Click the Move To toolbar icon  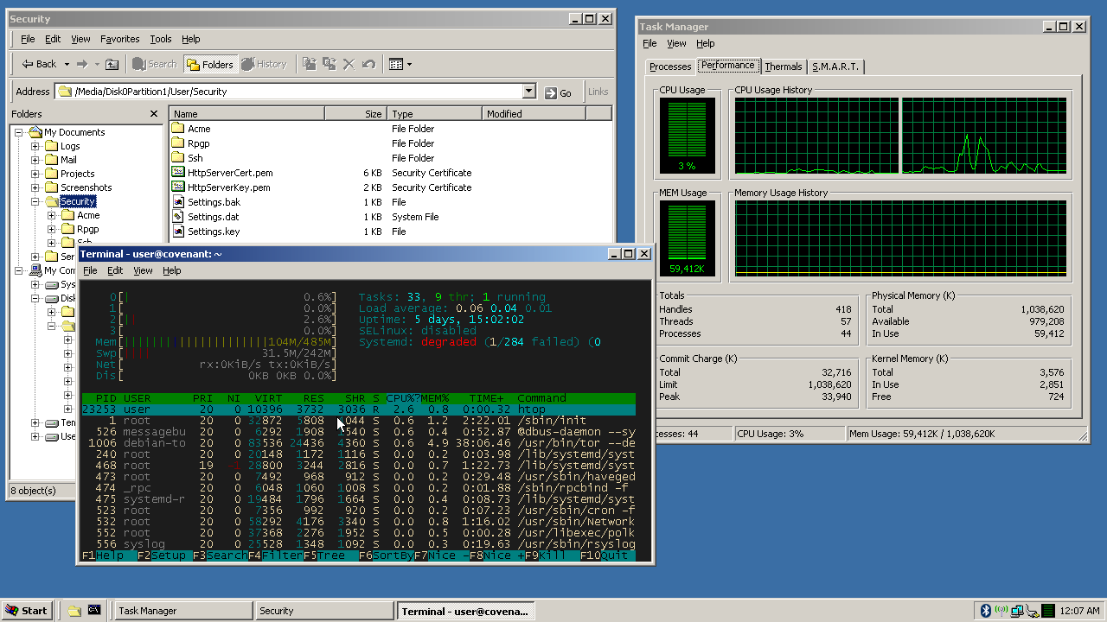(310, 64)
